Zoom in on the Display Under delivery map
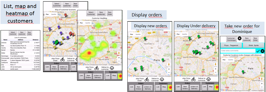The image size is (266, 92). click(215, 69)
